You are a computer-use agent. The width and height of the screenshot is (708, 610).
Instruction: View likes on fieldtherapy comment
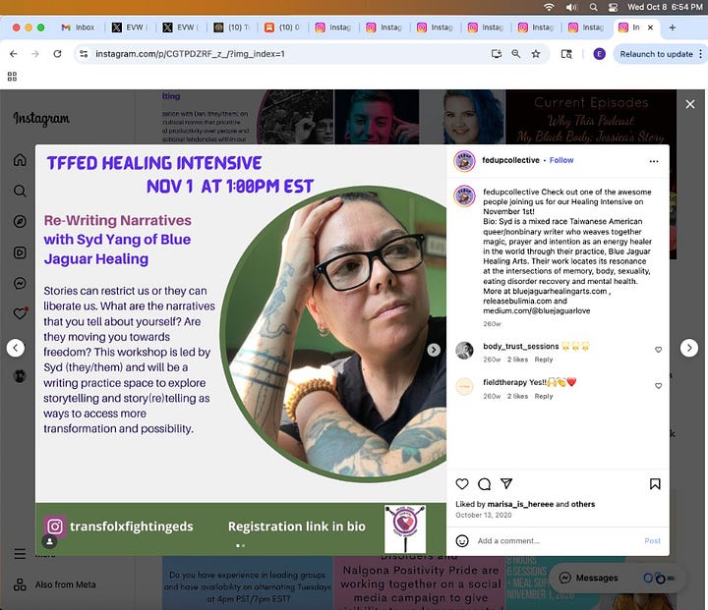(x=517, y=396)
